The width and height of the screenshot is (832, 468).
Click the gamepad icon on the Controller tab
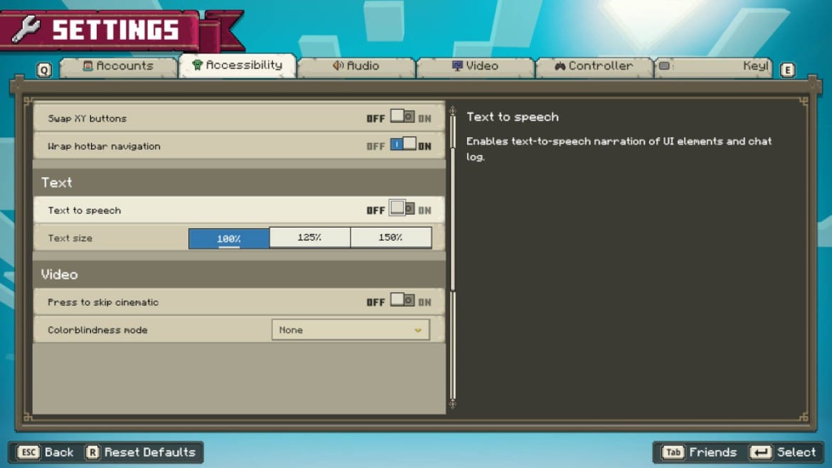(x=561, y=65)
